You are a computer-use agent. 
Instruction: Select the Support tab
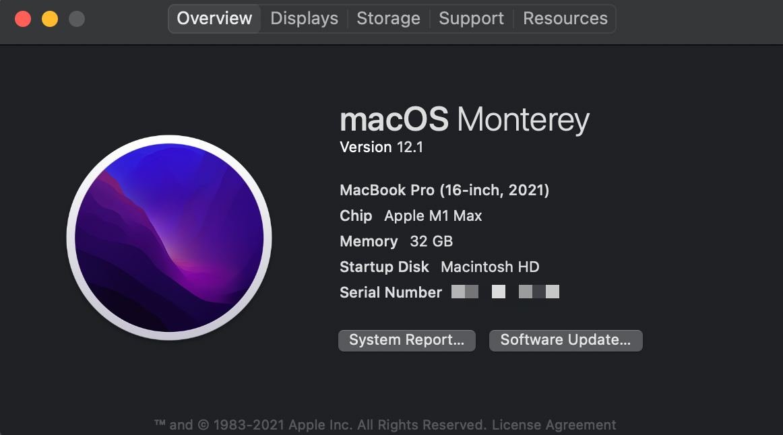point(472,18)
